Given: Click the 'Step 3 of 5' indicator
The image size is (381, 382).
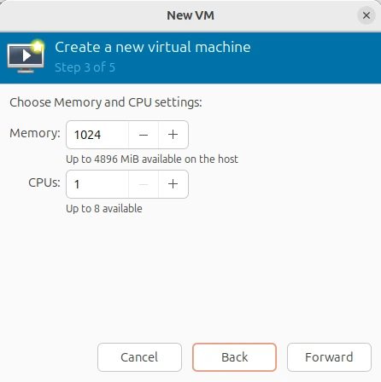Looking at the screenshot, I should (x=85, y=67).
